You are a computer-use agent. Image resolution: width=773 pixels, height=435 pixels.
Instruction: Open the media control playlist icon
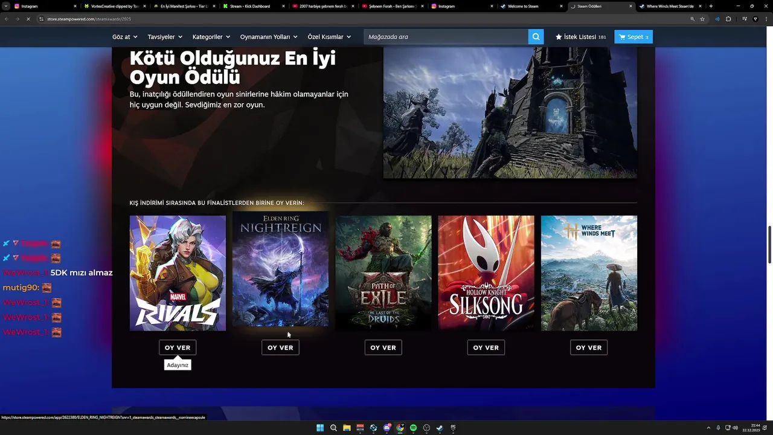[x=745, y=19]
